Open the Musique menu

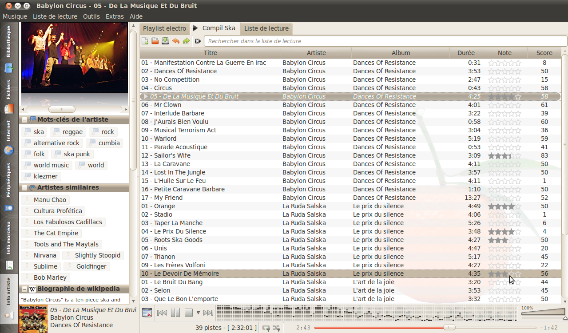coord(15,16)
